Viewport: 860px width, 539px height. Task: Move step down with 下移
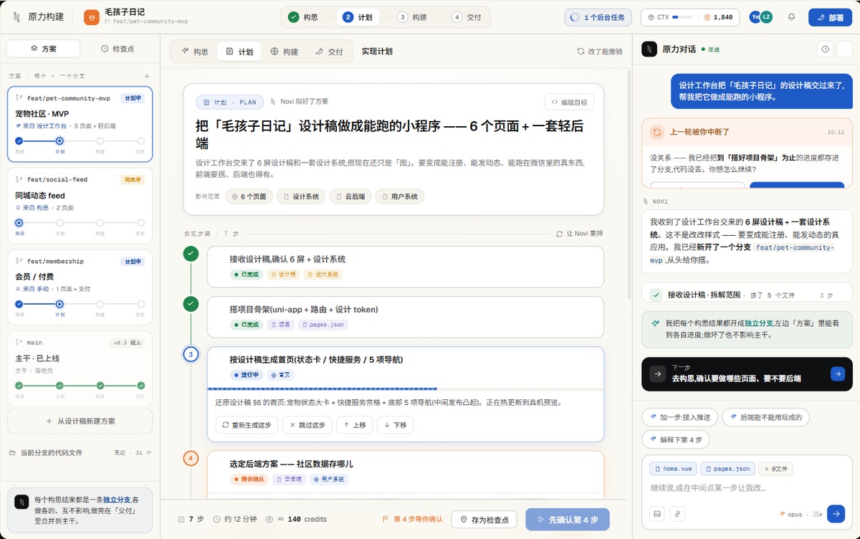[x=395, y=425]
